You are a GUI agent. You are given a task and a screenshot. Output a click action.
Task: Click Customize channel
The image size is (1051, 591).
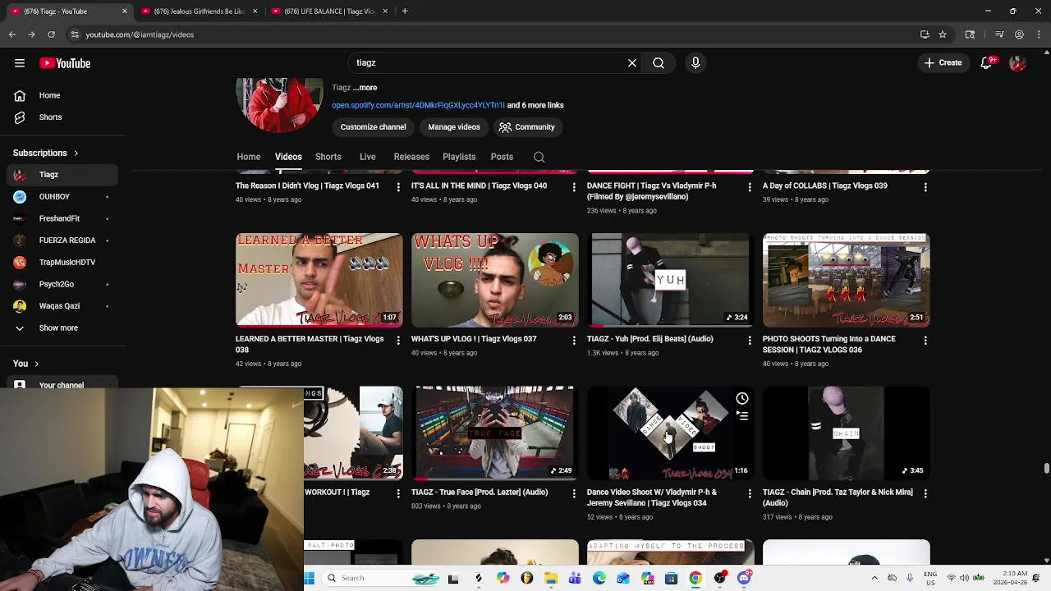coord(374,127)
